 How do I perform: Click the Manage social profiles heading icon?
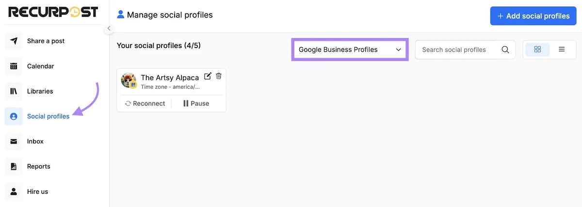point(121,15)
